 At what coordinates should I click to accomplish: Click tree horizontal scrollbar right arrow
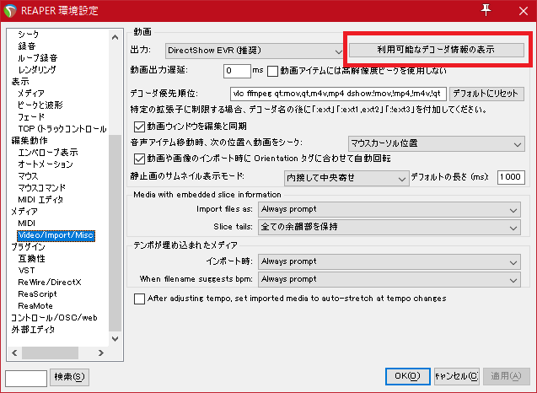click(x=100, y=353)
